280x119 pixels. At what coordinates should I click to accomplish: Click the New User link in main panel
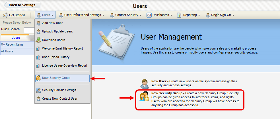coord(159,81)
